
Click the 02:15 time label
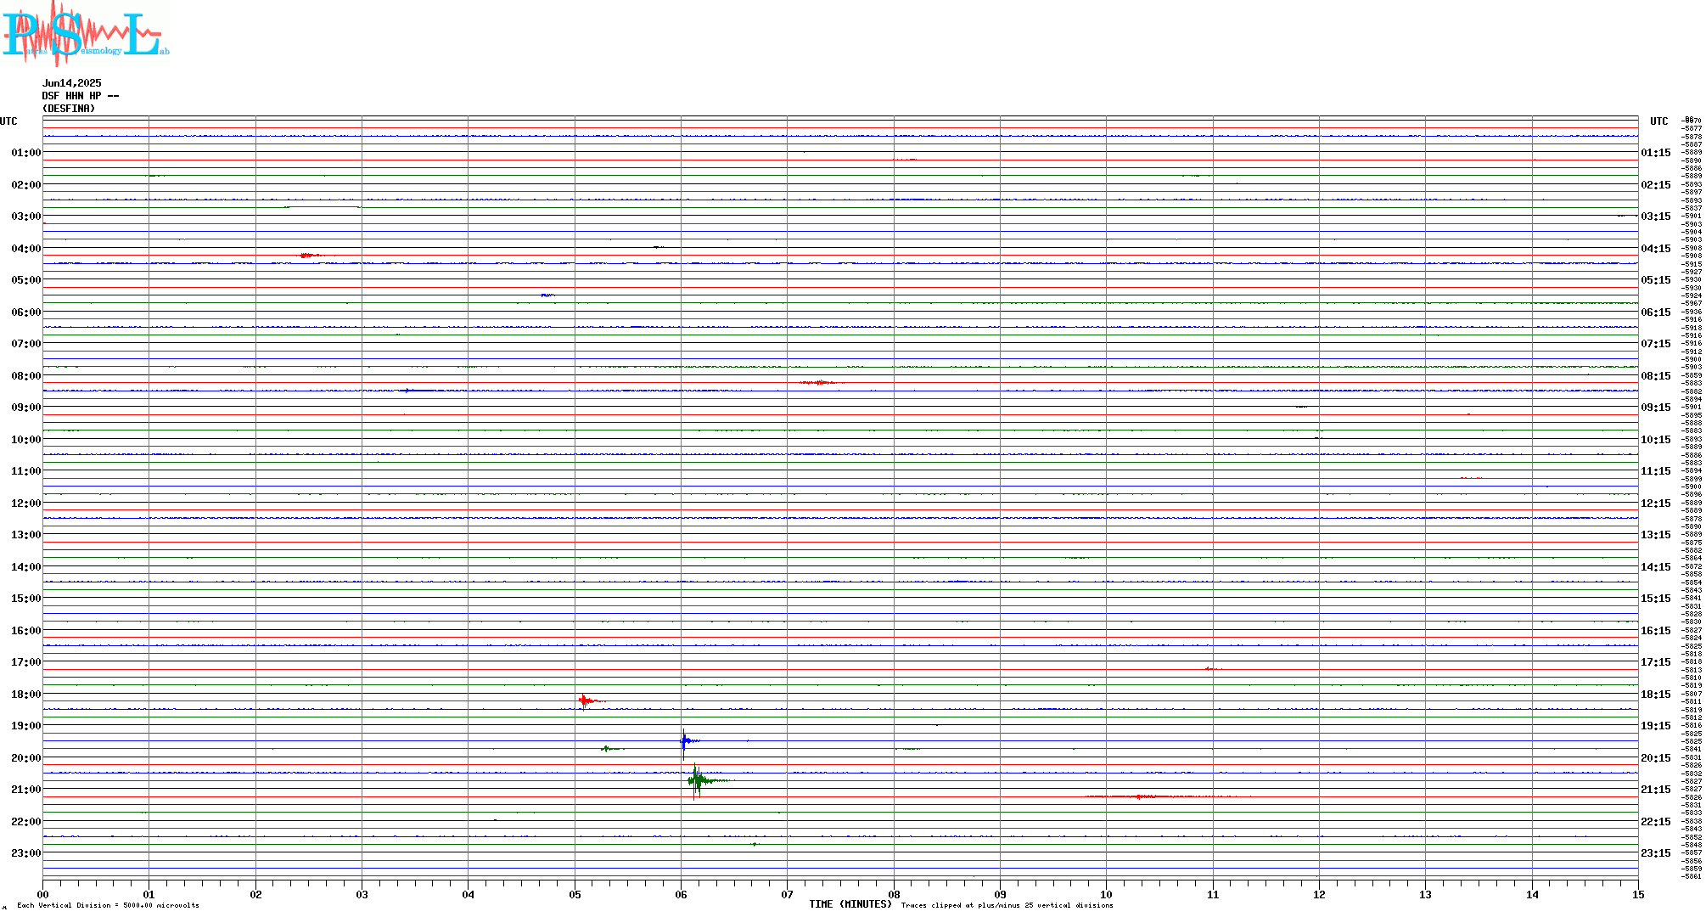tap(1656, 185)
